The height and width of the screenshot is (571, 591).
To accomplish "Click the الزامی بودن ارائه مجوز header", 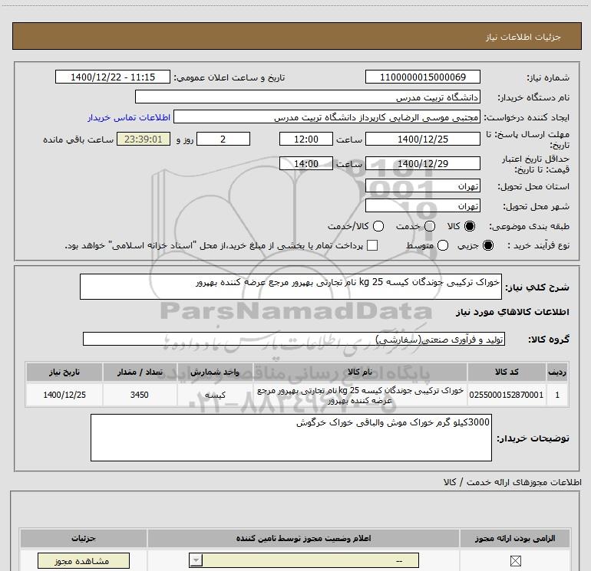I will (x=515, y=538).
